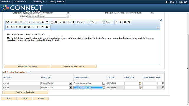Click the Increase indent icon
This screenshot has height=106, width=189.
[38, 27]
